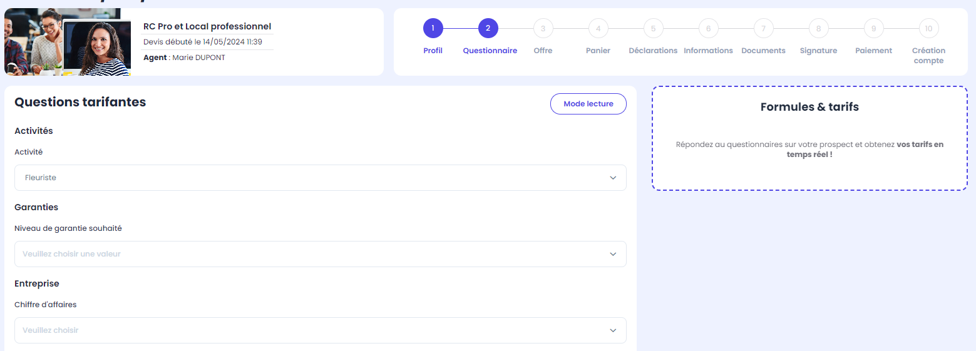Expand Niveau de garantie souhaité dropdown

point(320,254)
